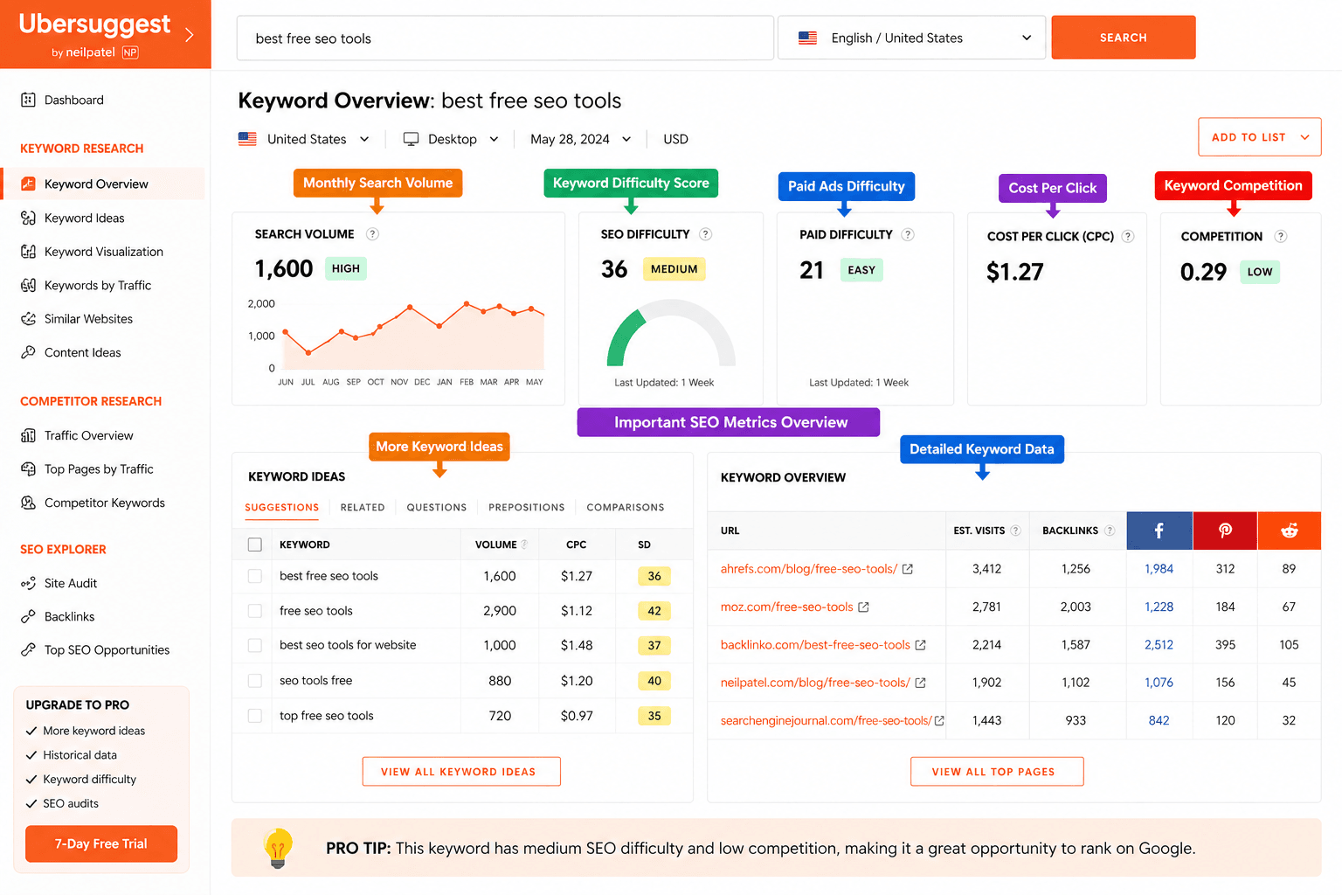Click the Traffic Overview sidebar icon
Screen dimensions: 1342x895
click(x=28, y=435)
